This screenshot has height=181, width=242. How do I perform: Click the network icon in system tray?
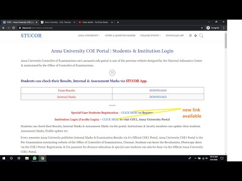click(x=203, y=158)
